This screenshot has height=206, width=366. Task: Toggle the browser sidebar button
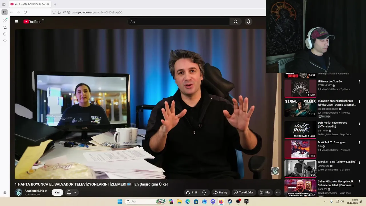tap(5, 12)
